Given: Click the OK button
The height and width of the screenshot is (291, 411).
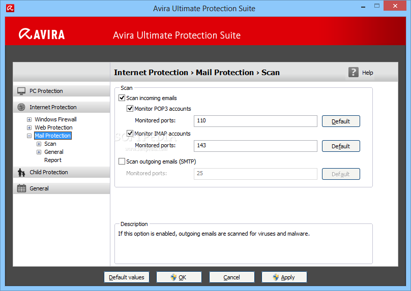Looking at the screenshot, I should pos(179,277).
